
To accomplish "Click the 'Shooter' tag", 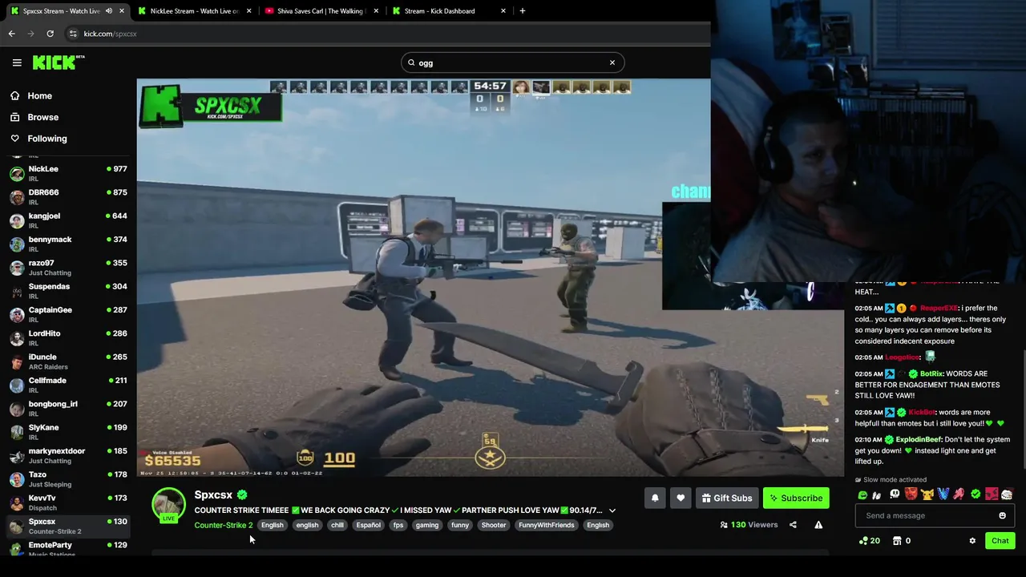I will pos(494,525).
